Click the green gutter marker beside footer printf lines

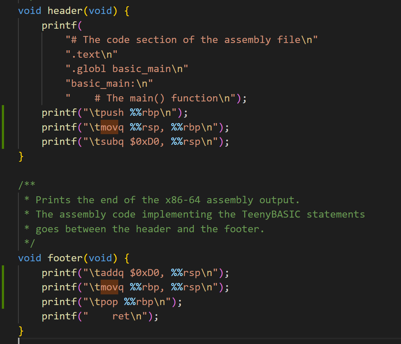tap(3, 287)
